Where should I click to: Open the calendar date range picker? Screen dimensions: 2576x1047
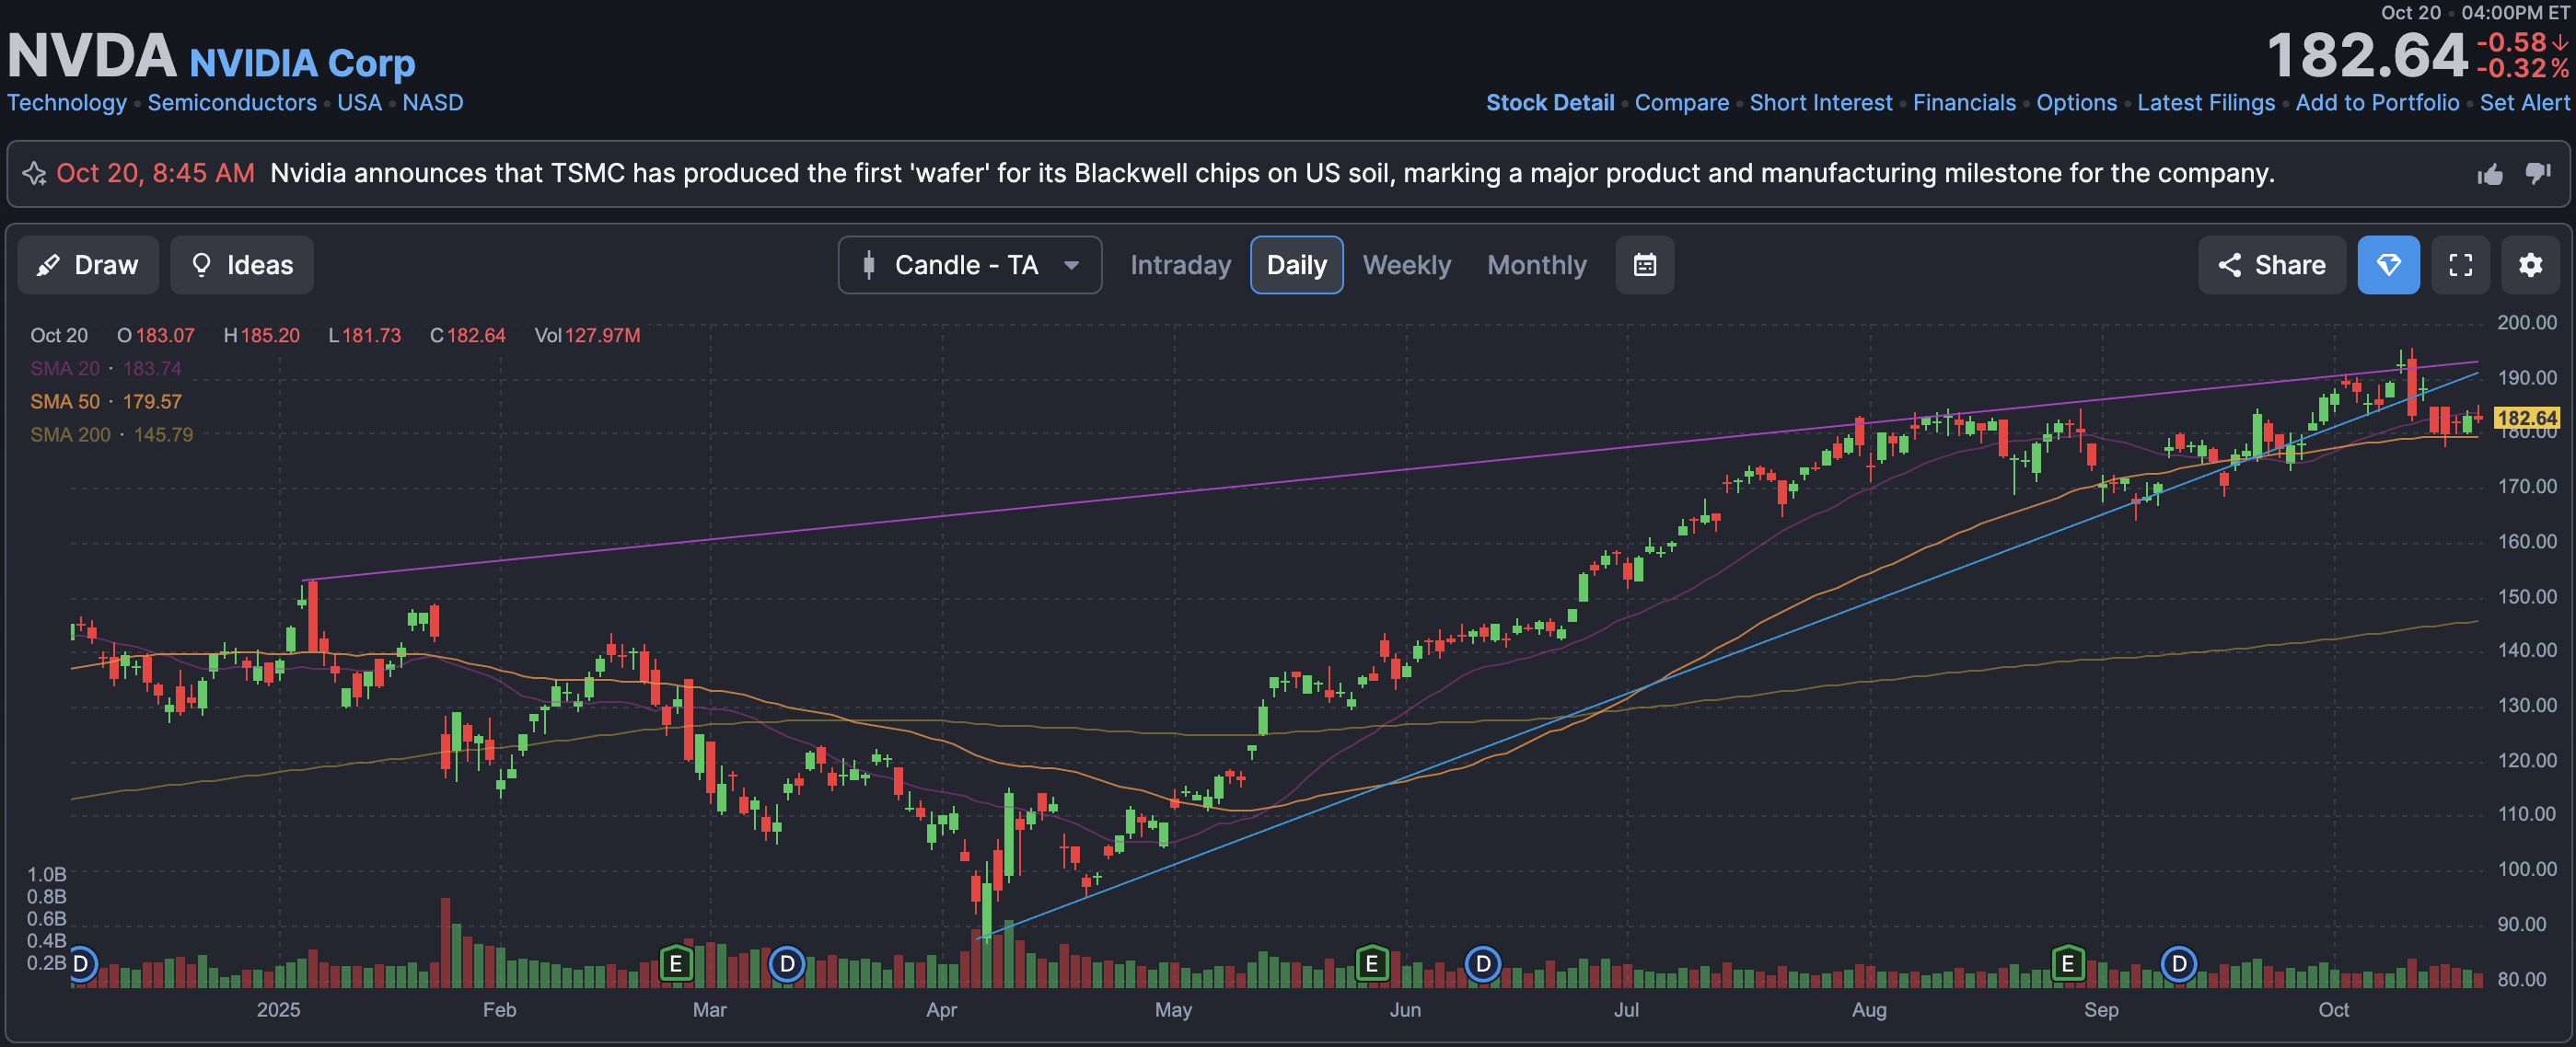pyautogui.click(x=1644, y=265)
